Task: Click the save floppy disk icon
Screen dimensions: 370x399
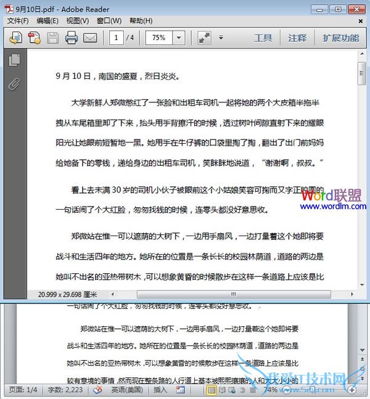Action: 53,38
